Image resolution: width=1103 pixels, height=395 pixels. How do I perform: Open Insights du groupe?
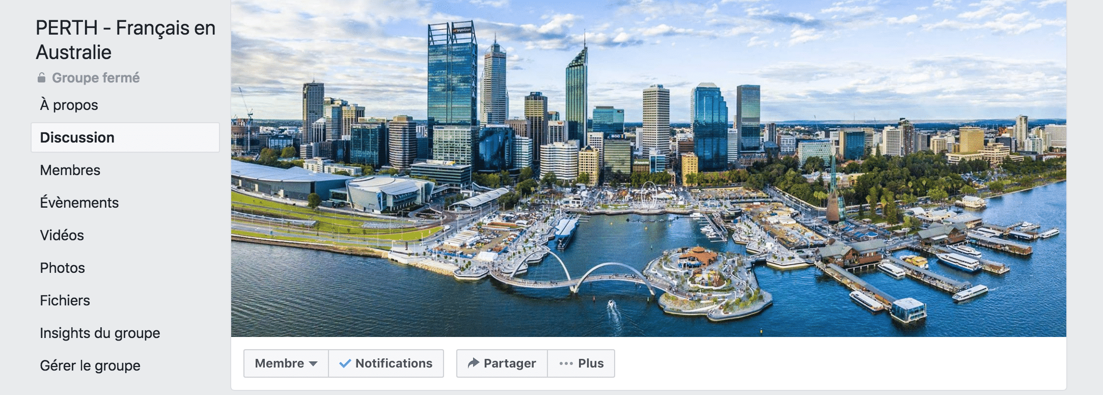point(100,333)
